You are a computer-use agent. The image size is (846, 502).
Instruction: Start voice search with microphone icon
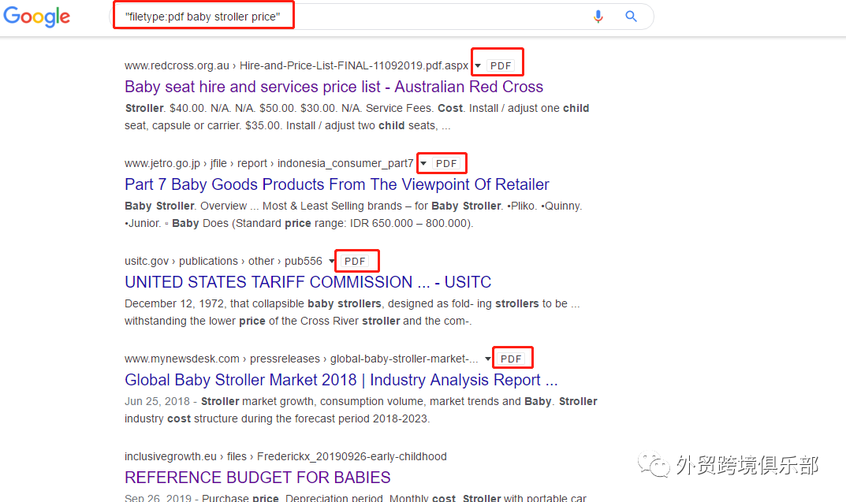598,17
